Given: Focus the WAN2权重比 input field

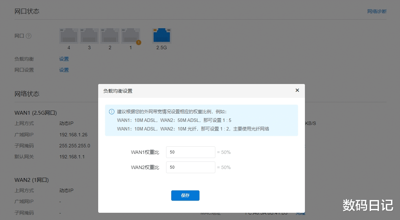Looking at the screenshot, I should 191,167.
